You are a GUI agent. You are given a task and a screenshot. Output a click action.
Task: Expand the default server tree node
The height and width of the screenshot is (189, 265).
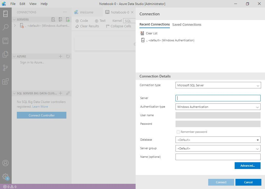[15, 25]
